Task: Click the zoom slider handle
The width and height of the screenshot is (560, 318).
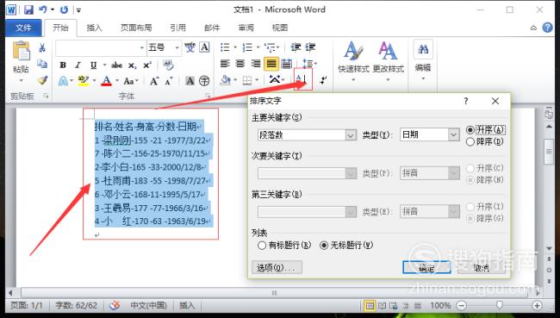Action: pyautogui.click(x=500, y=305)
